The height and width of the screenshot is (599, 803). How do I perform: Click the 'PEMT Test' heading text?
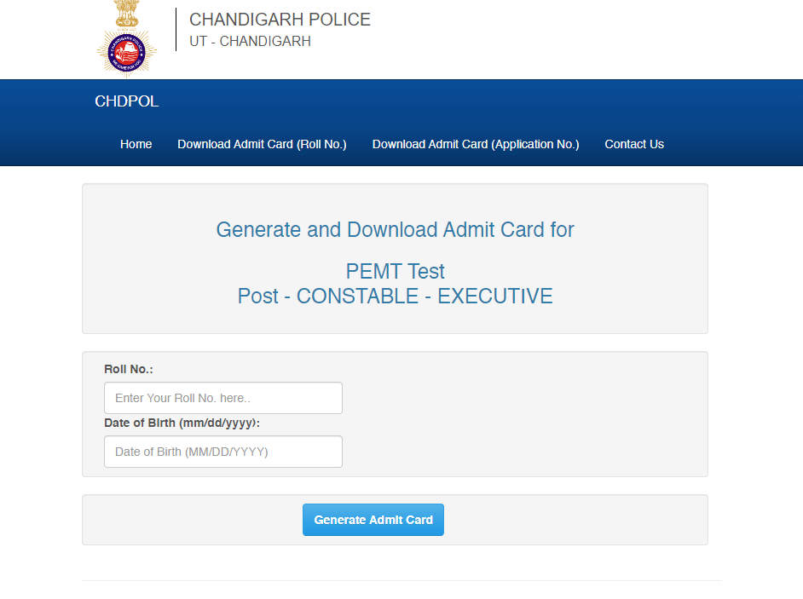point(395,271)
